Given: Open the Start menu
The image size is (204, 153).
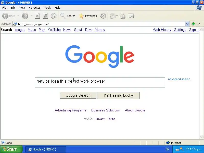Looking at the screenshot, I should coord(11,149).
